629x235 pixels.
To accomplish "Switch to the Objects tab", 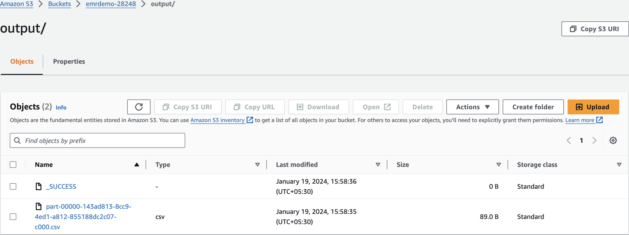I will [x=22, y=62].
